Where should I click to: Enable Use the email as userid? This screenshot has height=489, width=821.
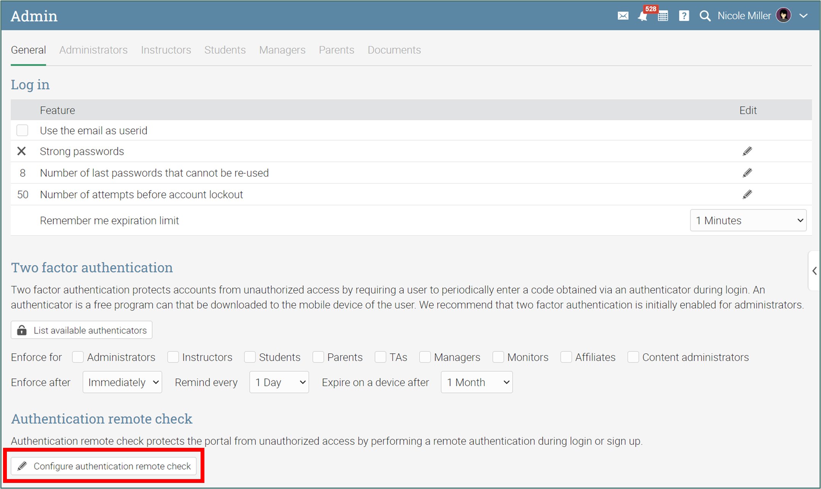coord(22,130)
